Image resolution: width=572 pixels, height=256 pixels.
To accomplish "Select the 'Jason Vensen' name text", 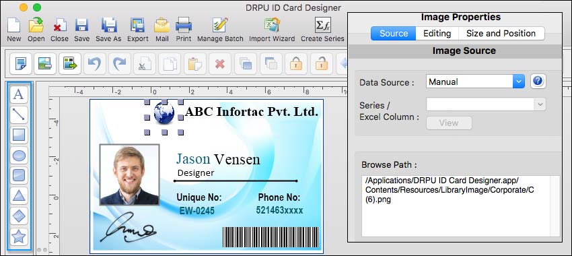I will [218, 159].
